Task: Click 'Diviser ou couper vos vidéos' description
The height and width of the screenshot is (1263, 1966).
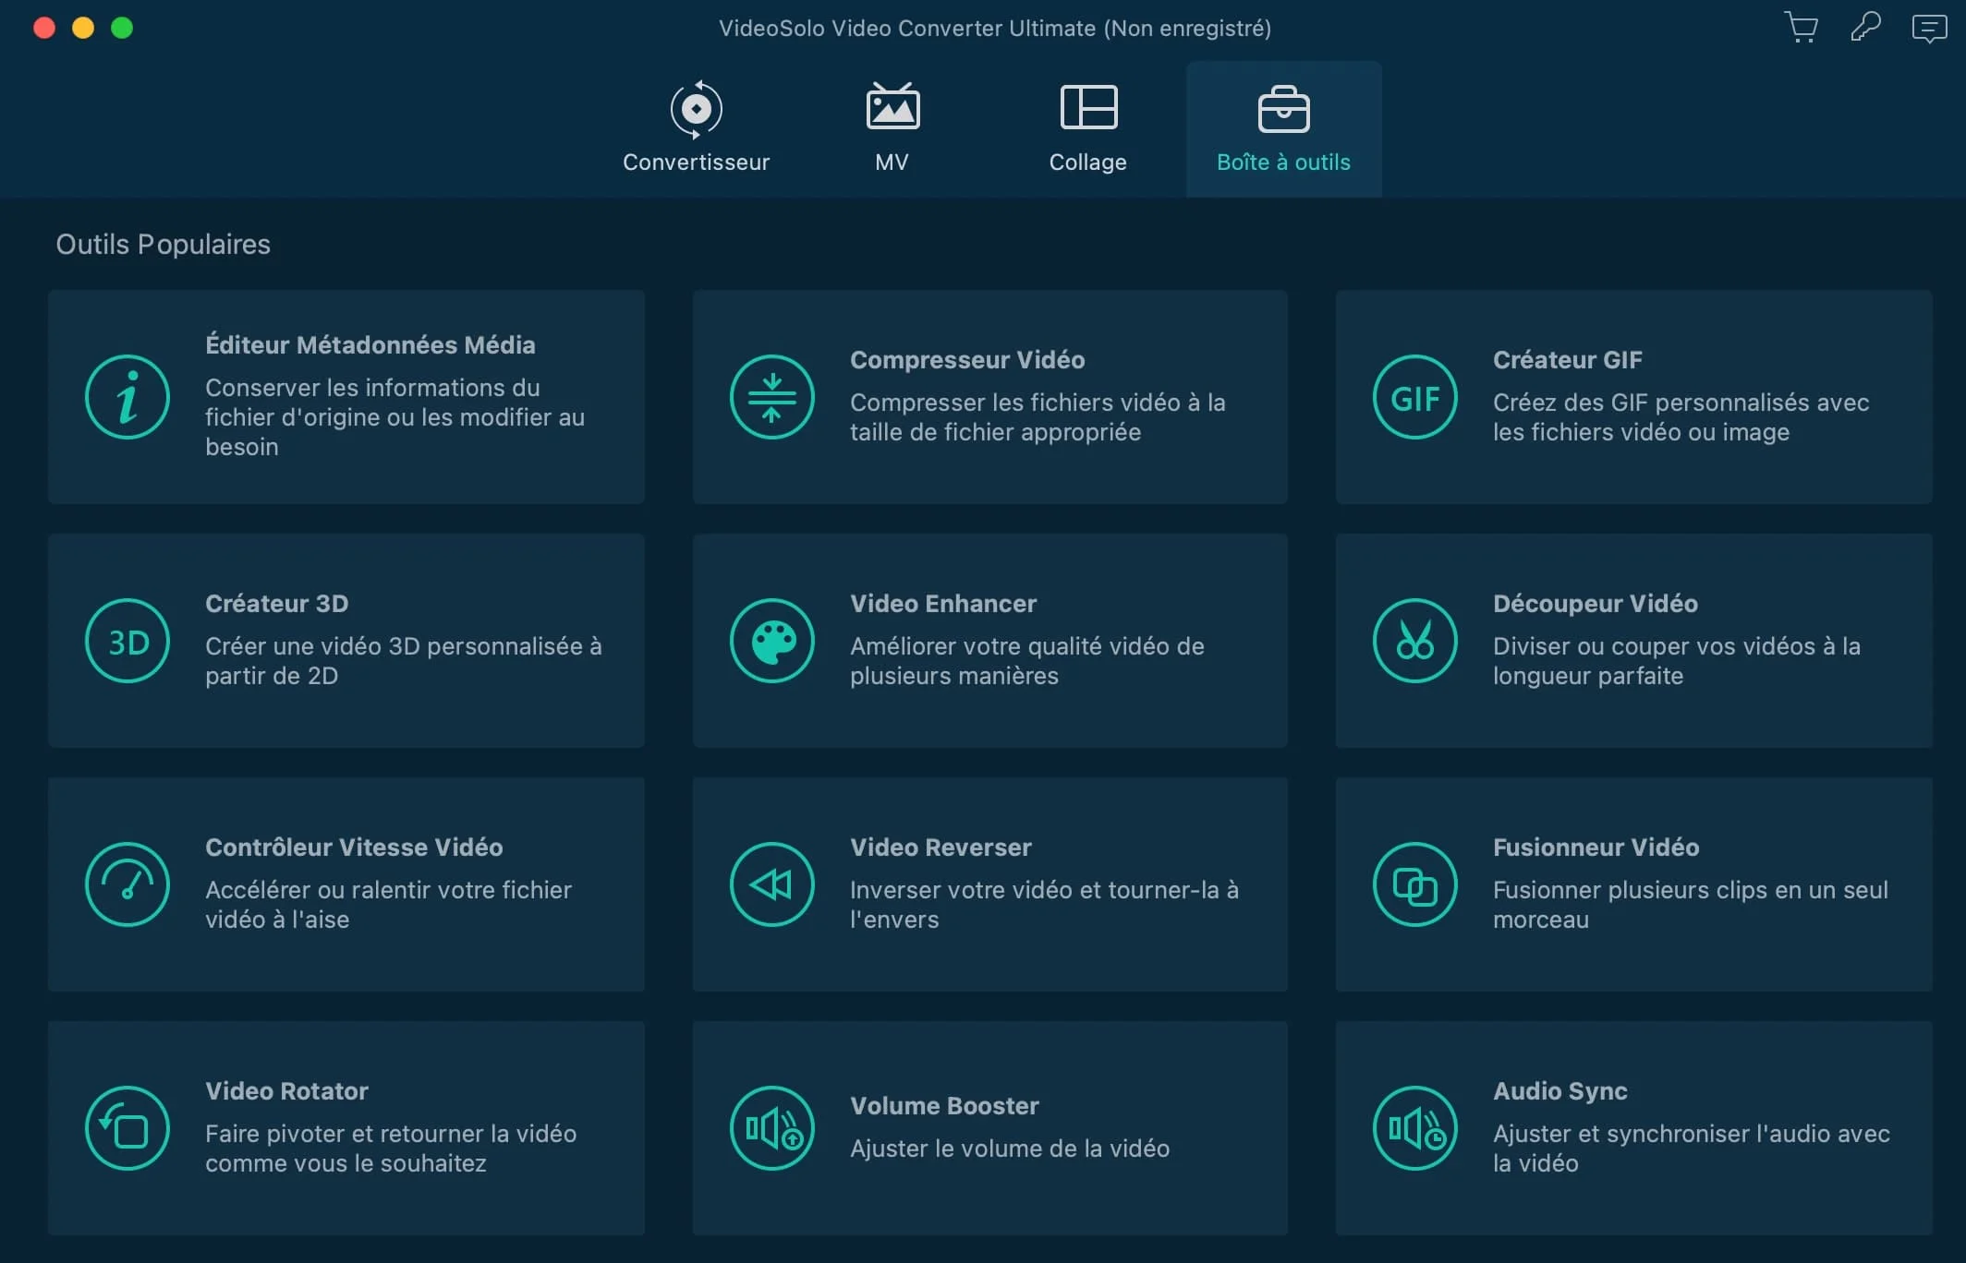Action: tap(1676, 661)
